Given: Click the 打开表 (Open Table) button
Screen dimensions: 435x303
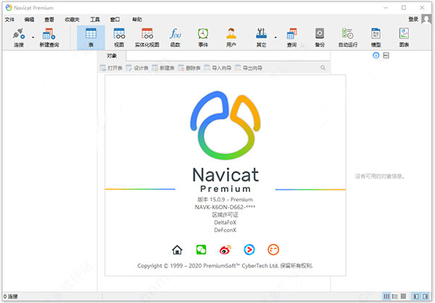Looking at the screenshot, I should (x=111, y=68).
